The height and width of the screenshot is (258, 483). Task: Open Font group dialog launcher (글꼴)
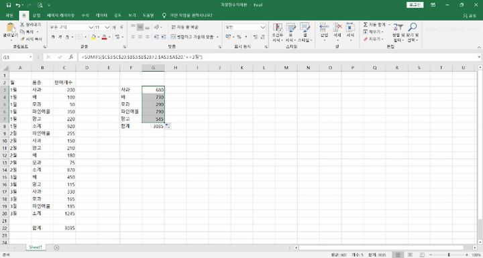click(125, 47)
